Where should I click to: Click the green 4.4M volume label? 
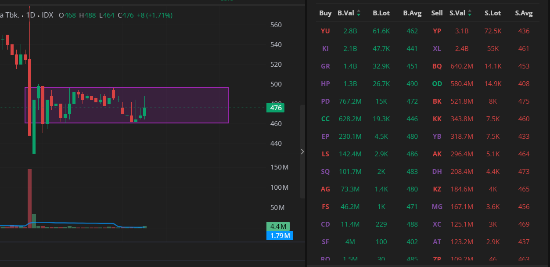pos(278,227)
